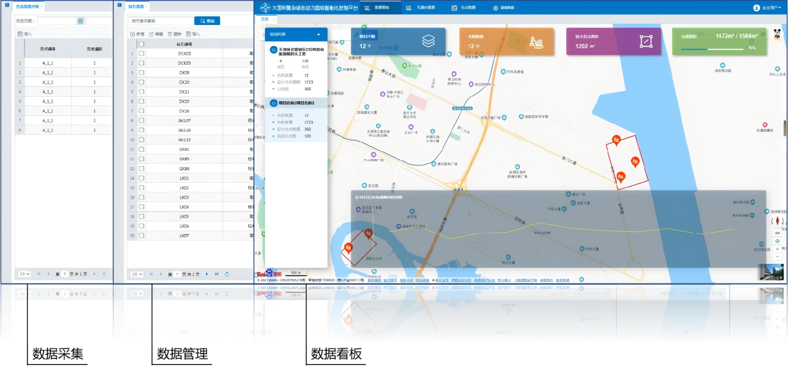
Task: Click the Mickey Mouse avatar icon on map
Action: click(777, 34)
